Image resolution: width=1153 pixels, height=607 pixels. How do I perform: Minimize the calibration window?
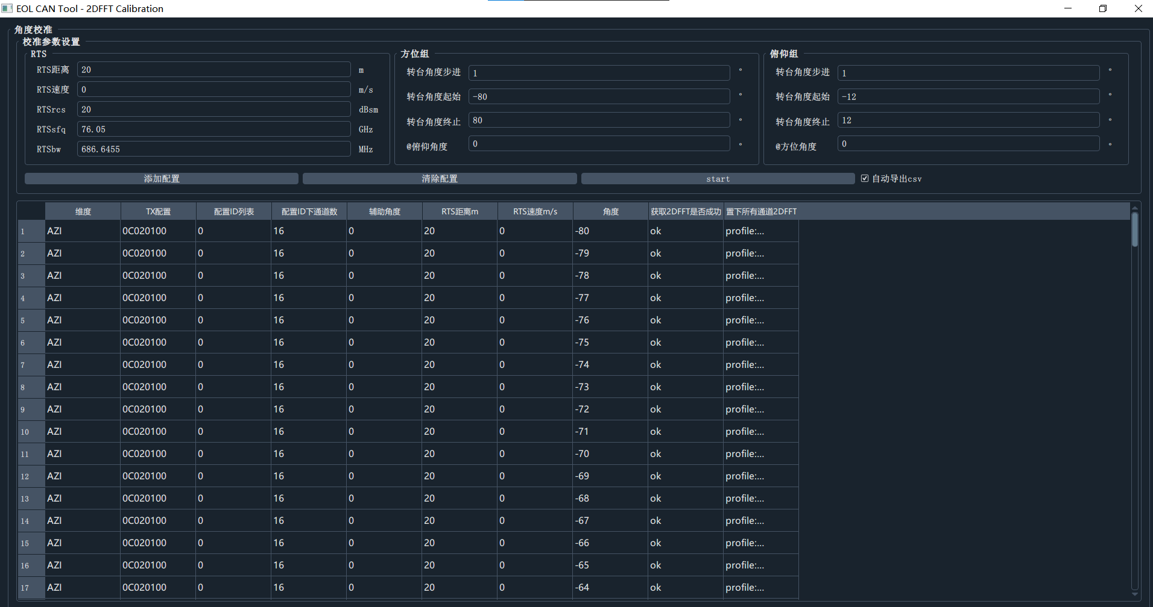[x=1068, y=8]
